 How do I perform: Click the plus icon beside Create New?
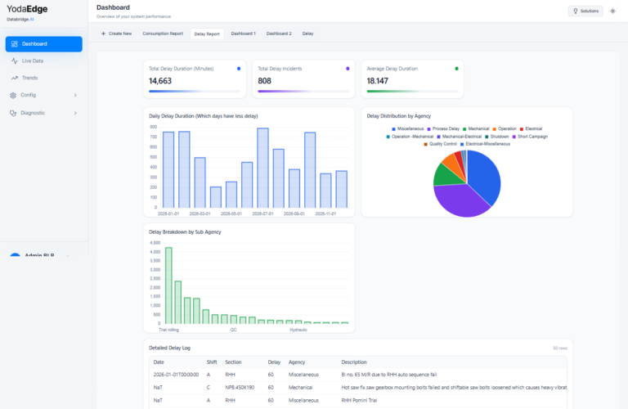point(103,34)
